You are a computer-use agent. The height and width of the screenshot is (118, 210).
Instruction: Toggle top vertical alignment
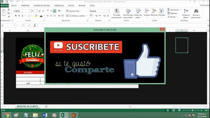click(x=48, y=11)
